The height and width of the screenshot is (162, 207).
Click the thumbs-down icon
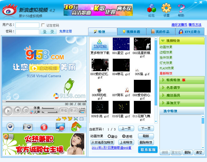64,119
